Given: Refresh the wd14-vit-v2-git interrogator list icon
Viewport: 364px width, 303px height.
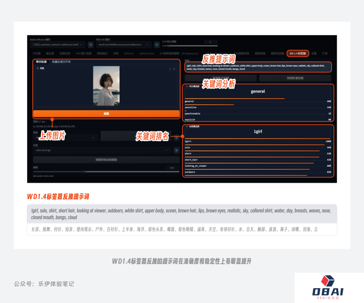Looking at the screenshot, I should pyautogui.click(x=177, y=150).
